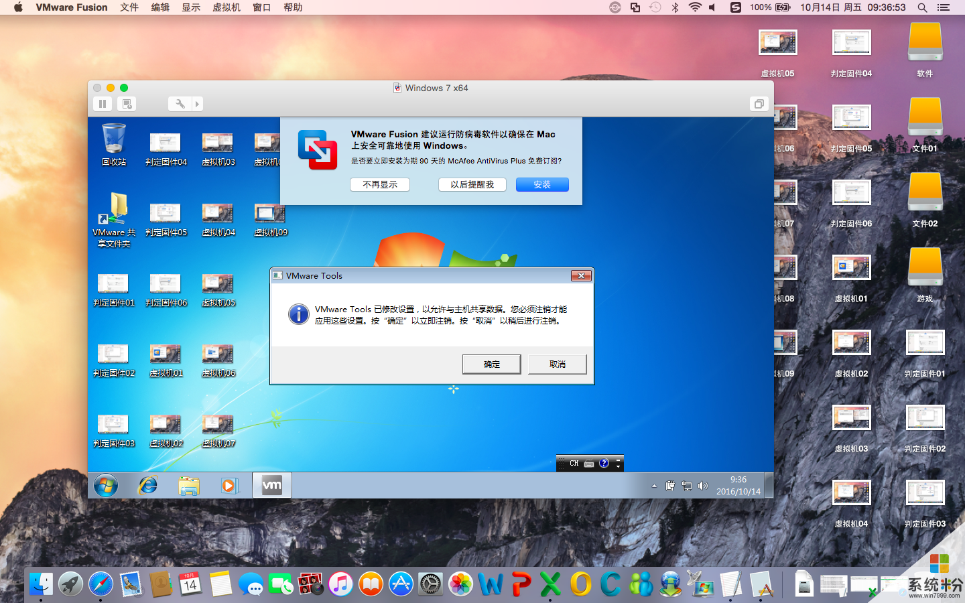Image resolution: width=965 pixels, height=603 pixels.
Task: Pause the virtual machine from the toolbar
Action: (103, 104)
